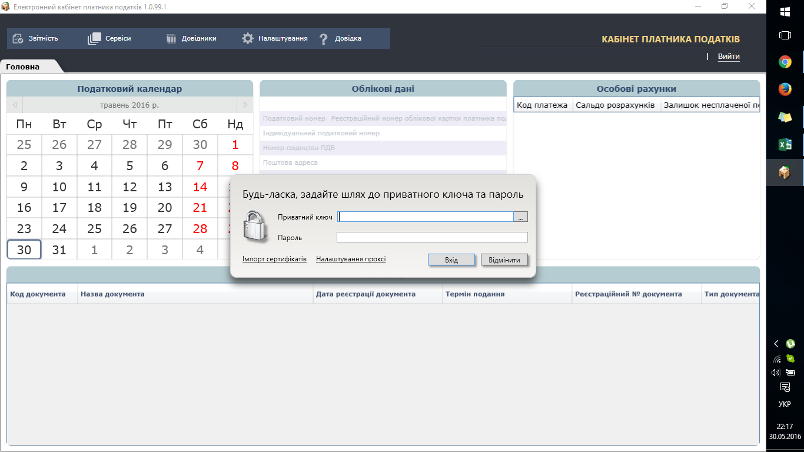Viewport: 804px width, 452px height.
Task: Click the Довідка question mark icon
Action: pos(323,39)
